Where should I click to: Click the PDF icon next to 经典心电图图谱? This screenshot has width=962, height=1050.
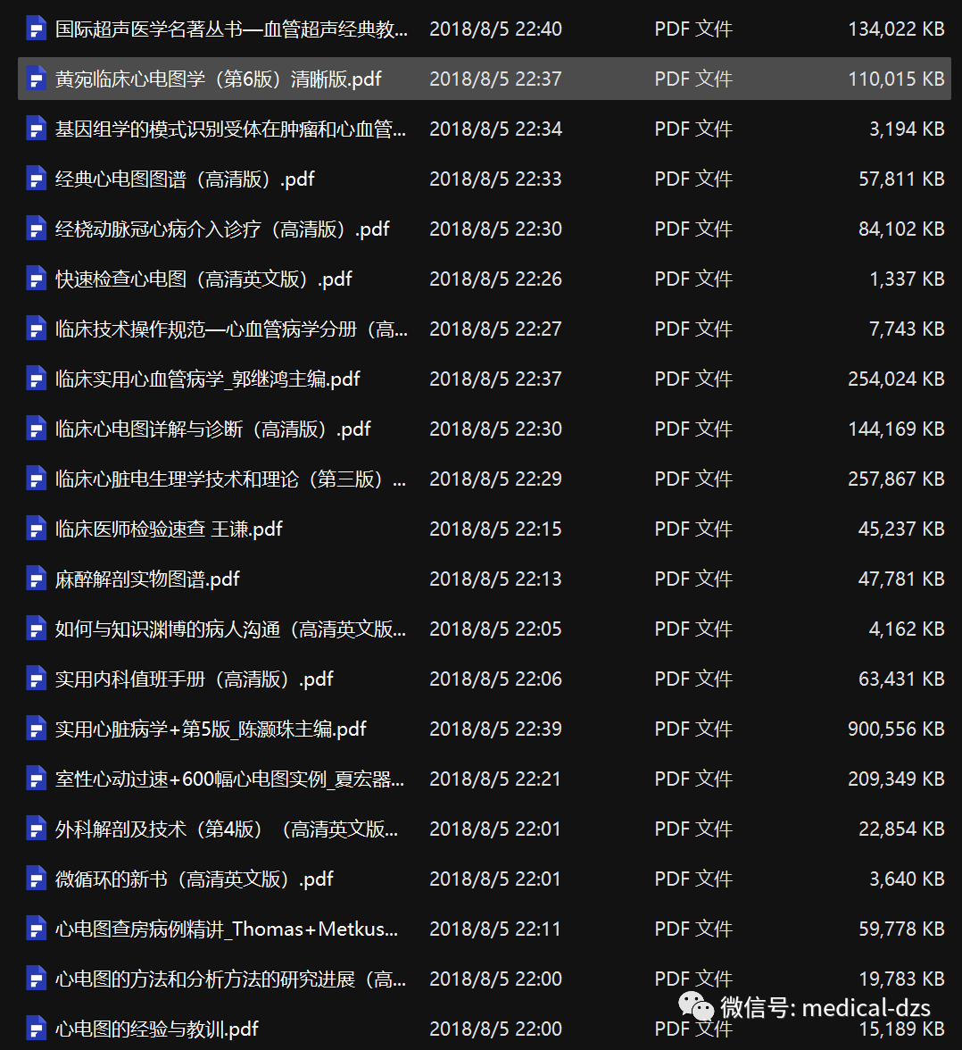pos(36,179)
